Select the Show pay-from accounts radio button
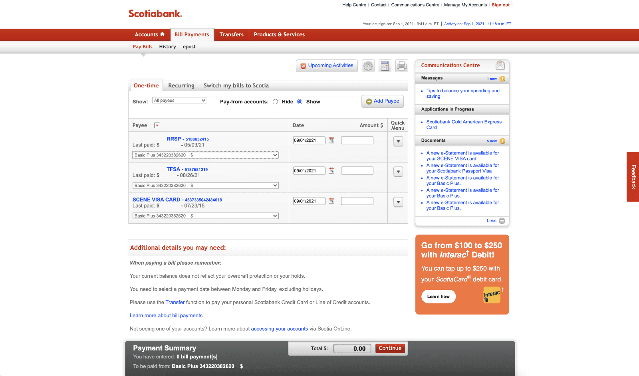 [x=300, y=102]
